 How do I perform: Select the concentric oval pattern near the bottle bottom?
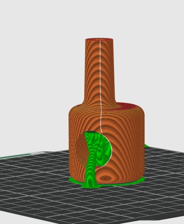[105, 178]
